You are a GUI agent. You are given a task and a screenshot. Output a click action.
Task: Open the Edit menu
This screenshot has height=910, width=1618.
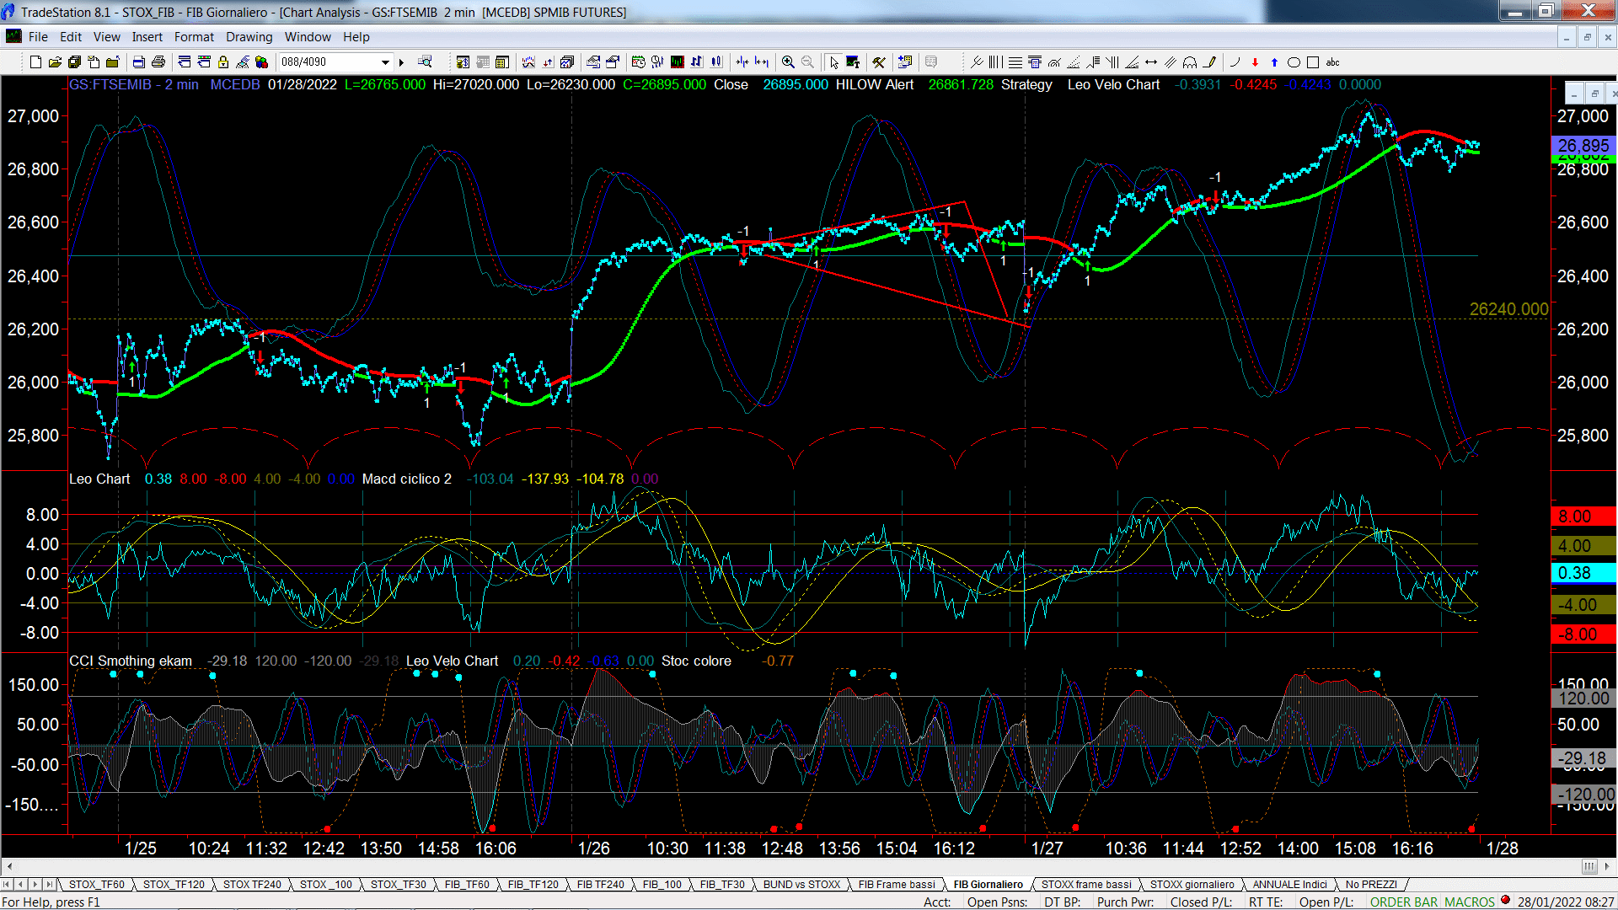pos(71,37)
